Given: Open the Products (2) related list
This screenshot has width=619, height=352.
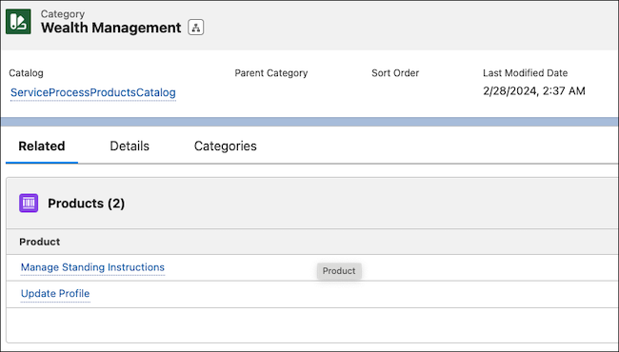Looking at the screenshot, I should click(x=86, y=204).
